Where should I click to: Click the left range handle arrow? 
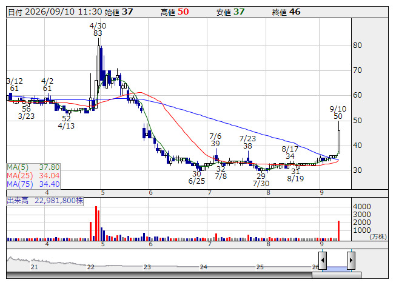pyautogui.click(x=323, y=260)
